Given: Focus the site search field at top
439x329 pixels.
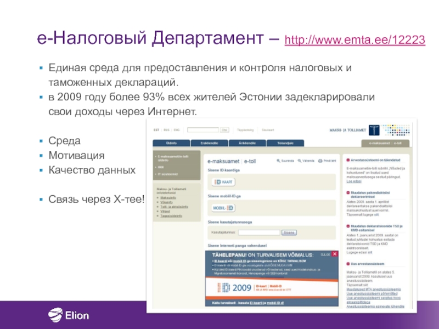Looking at the screenshot, I should coord(203,130).
